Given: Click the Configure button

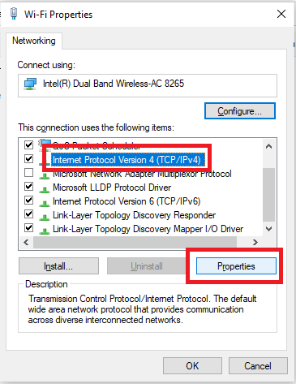Looking at the screenshot, I should click(240, 111).
